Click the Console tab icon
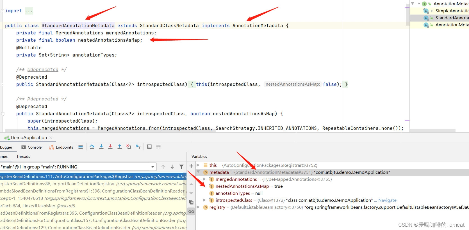Image resolution: width=469 pixels, height=230 pixels. [x=24, y=147]
